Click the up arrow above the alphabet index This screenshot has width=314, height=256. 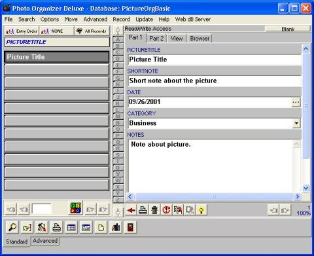pos(118,31)
